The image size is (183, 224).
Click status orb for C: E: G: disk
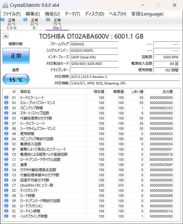(x=2, y=20)
